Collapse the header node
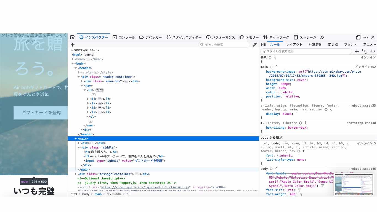 tap(76, 68)
